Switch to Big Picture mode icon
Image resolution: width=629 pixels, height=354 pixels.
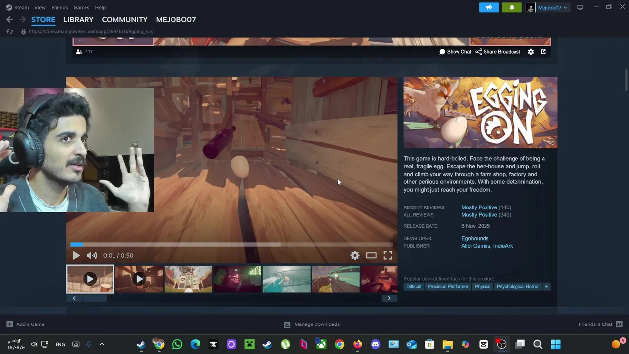coord(580,7)
